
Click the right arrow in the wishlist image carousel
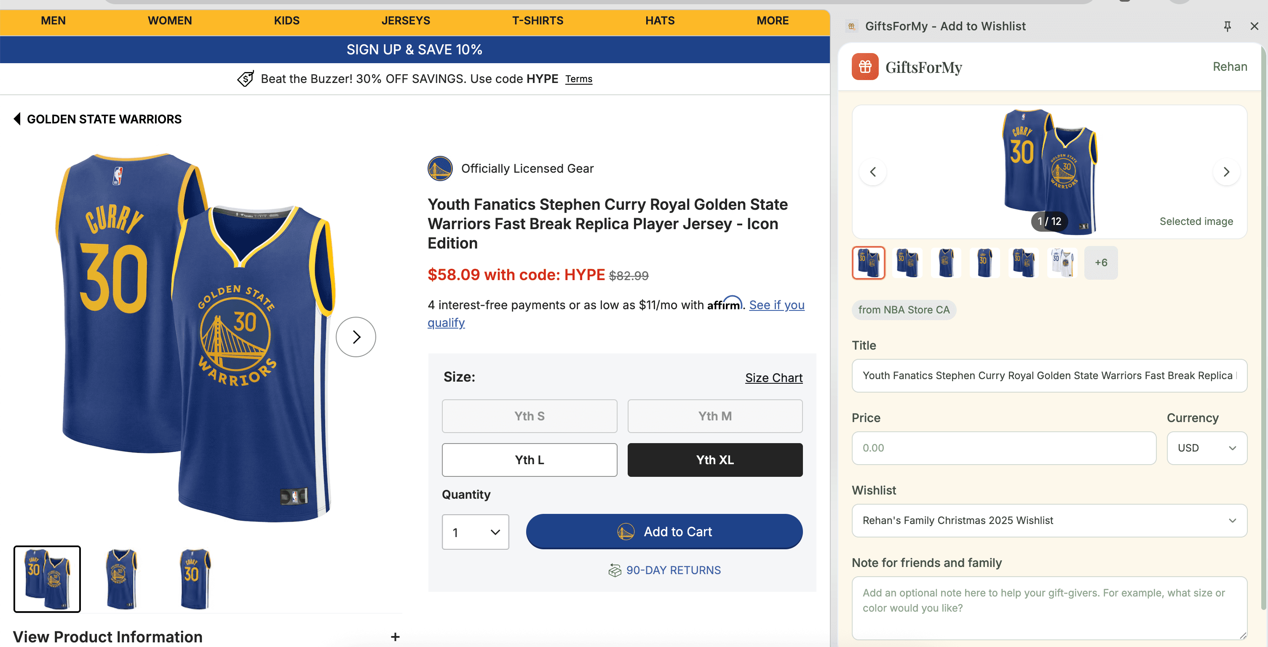(1226, 172)
